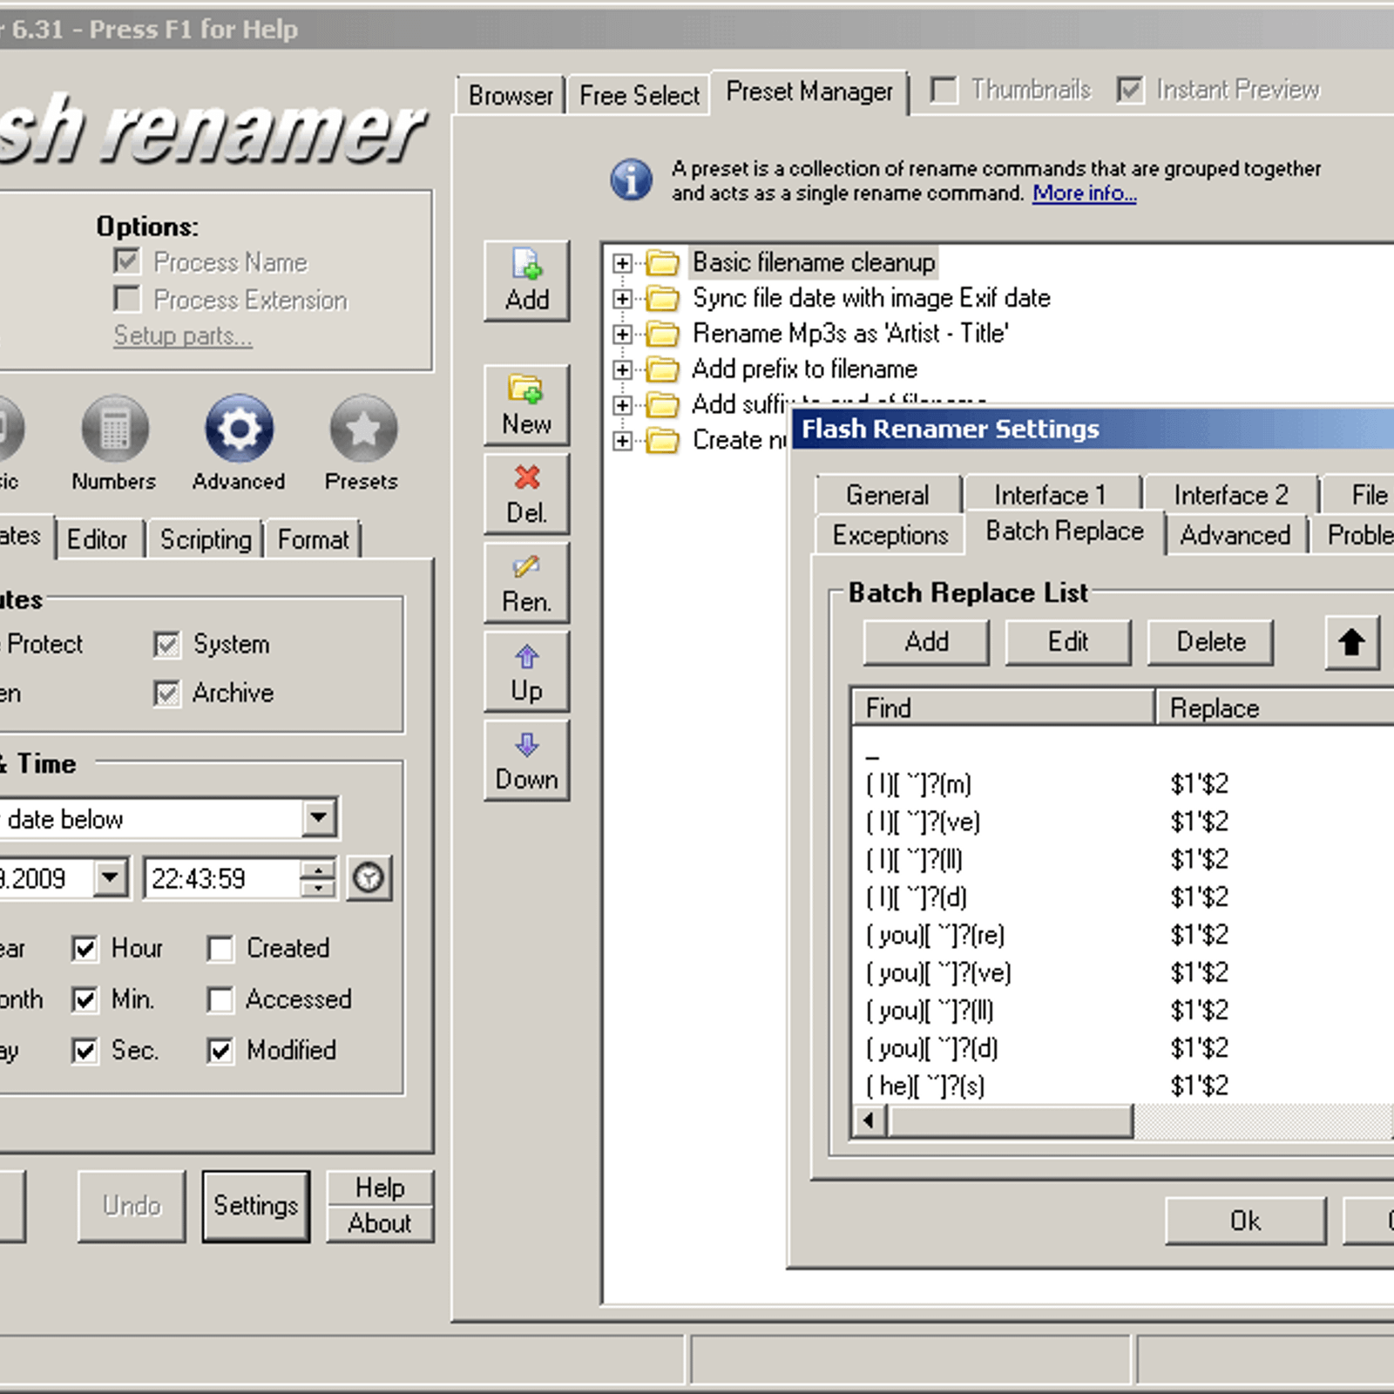Viewport: 1394px width, 1394px height.
Task: Click Edit in Batch Replace List
Action: pyautogui.click(x=1068, y=642)
